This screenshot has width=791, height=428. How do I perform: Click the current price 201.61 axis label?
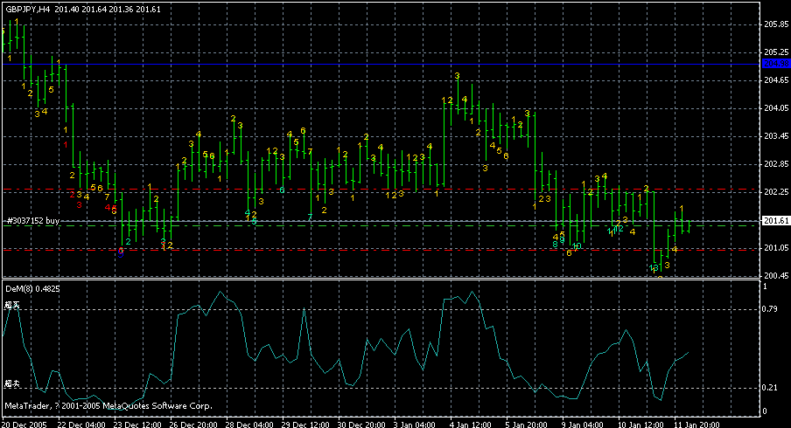click(x=776, y=221)
